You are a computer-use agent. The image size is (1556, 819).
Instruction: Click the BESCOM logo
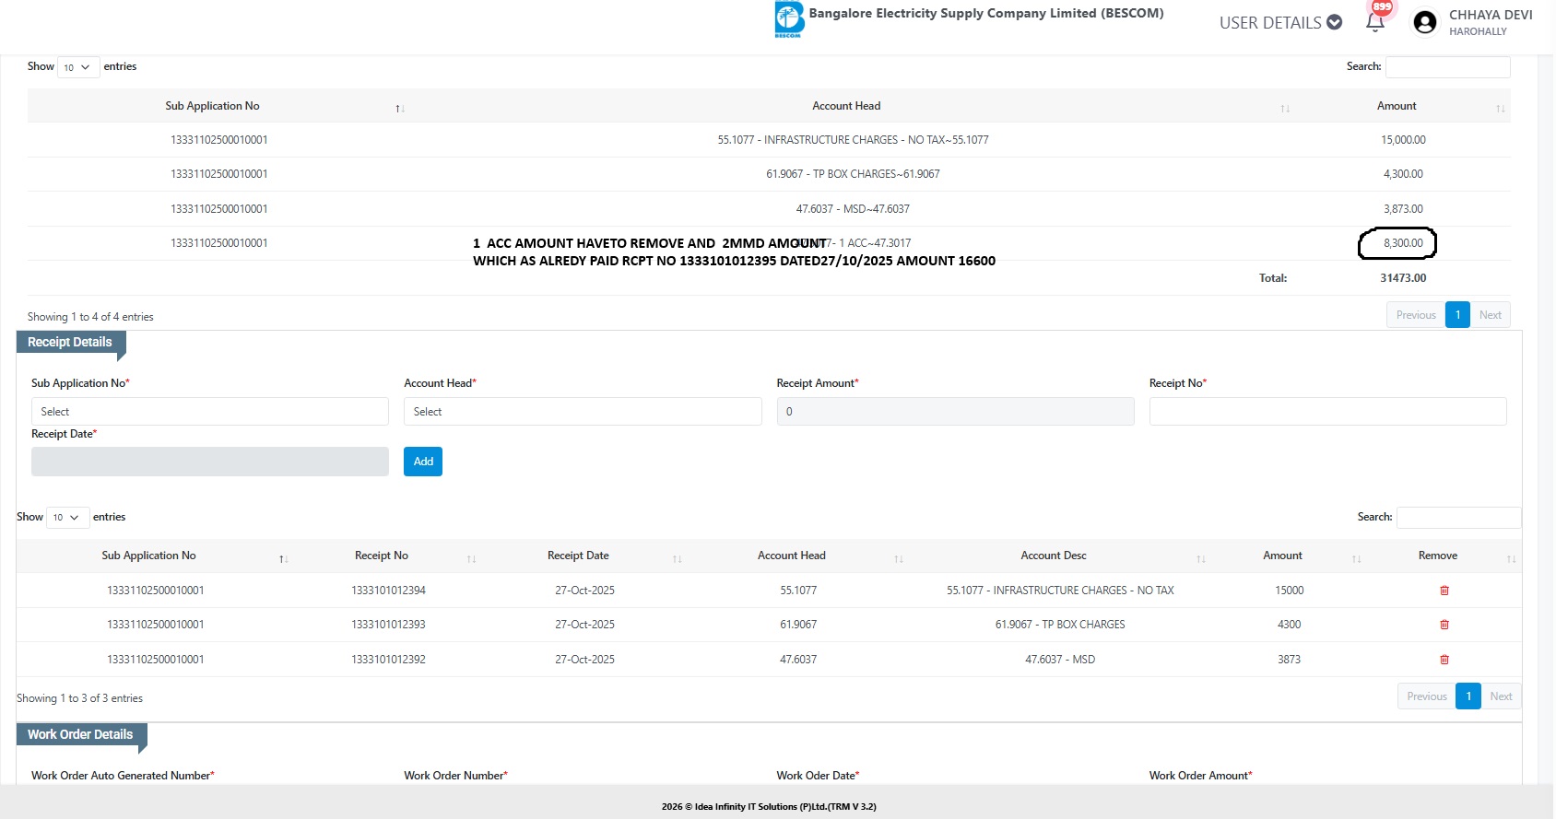(x=789, y=19)
